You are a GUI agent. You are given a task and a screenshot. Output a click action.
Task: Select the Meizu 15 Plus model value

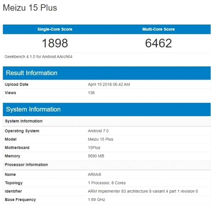coord(101,139)
